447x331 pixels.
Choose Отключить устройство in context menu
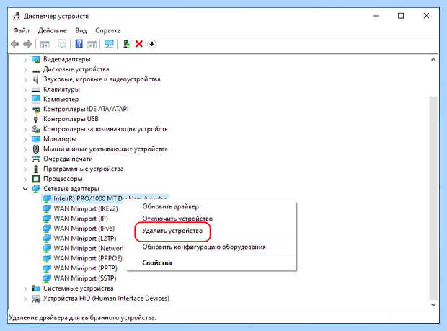177,219
